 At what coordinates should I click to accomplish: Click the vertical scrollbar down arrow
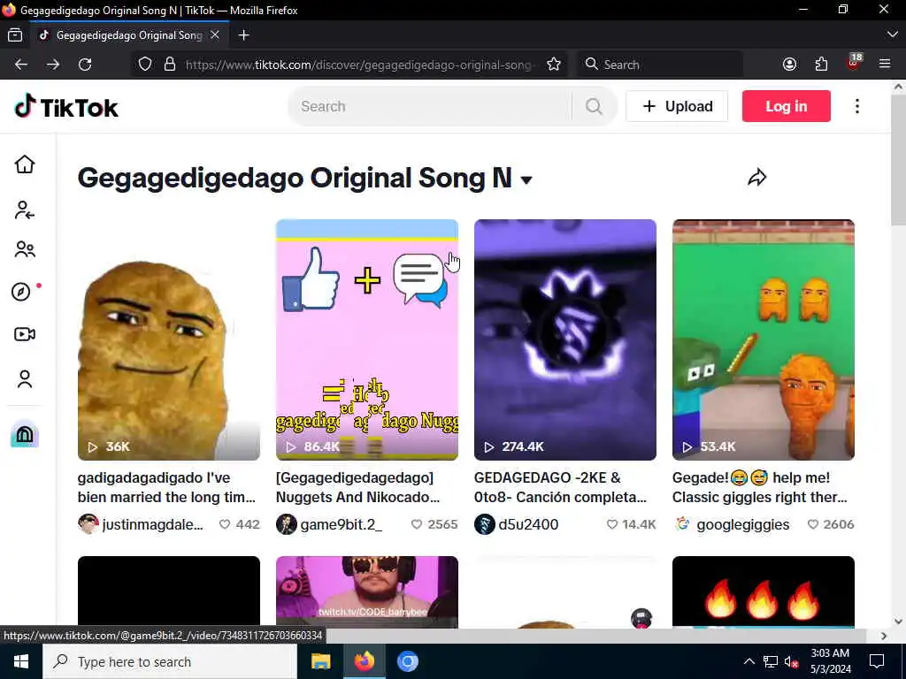(898, 622)
